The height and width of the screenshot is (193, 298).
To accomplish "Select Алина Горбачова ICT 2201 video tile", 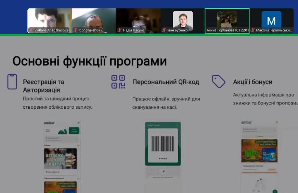I will 227,21.
